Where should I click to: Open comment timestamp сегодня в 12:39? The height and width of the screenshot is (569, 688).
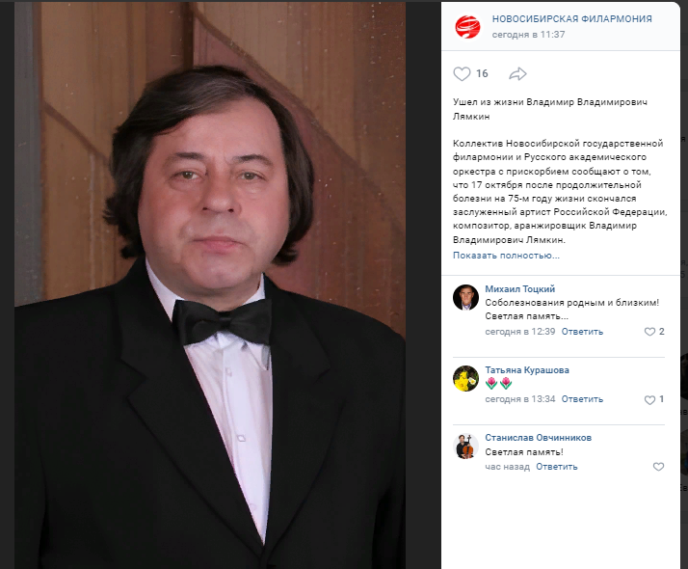coord(520,332)
